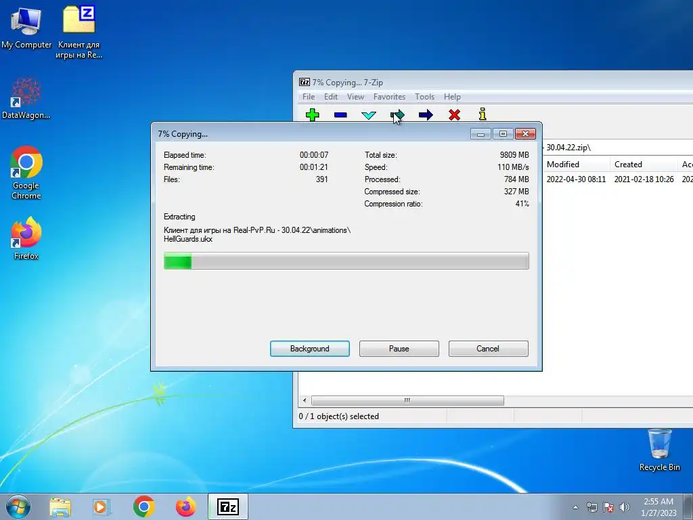Open the Help menu in 7-Zip

point(452,97)
